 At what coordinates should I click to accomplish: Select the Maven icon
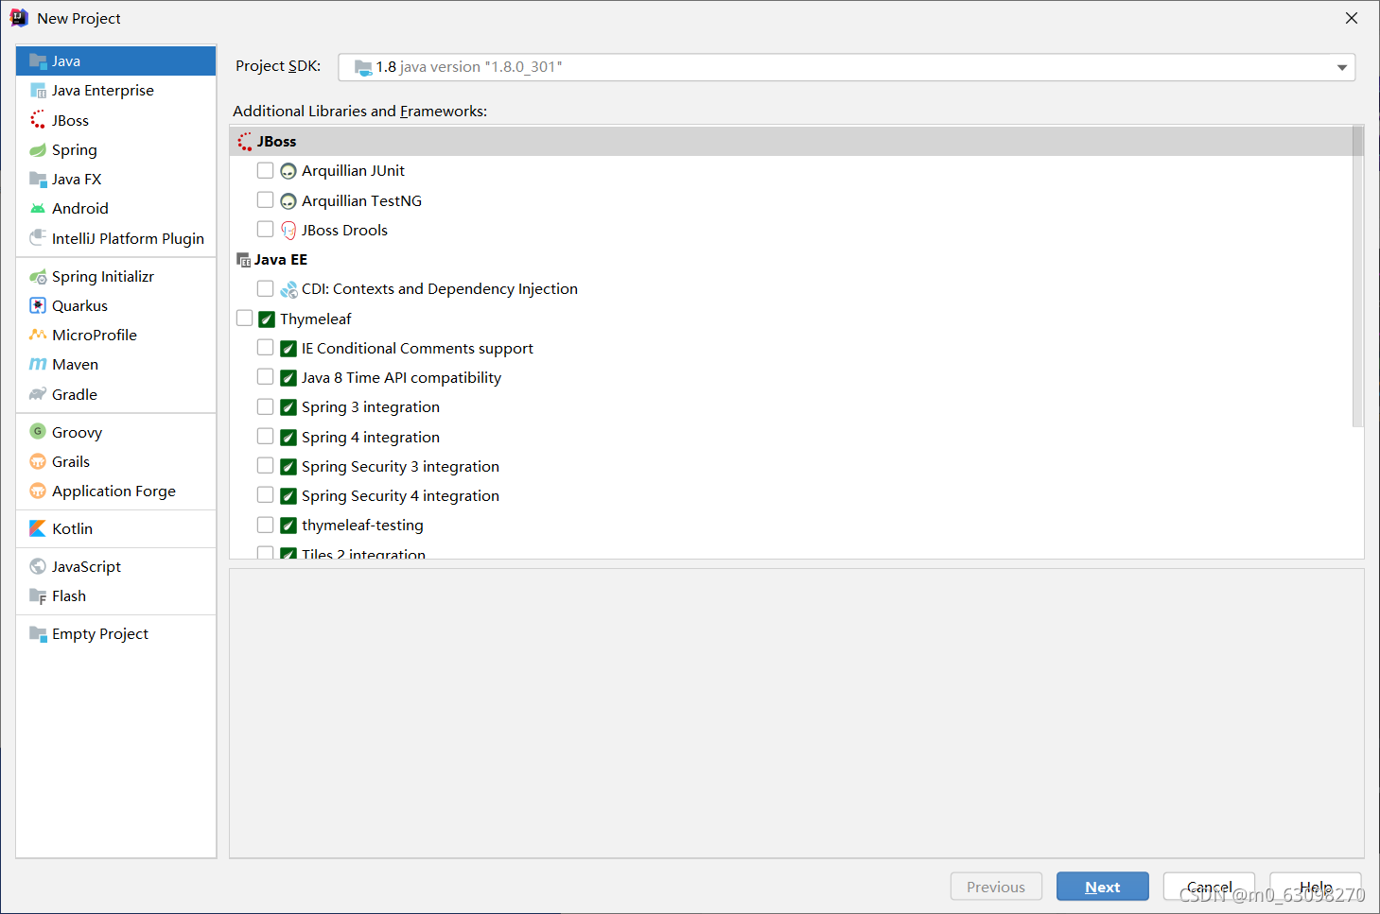(x=38, y=364)
